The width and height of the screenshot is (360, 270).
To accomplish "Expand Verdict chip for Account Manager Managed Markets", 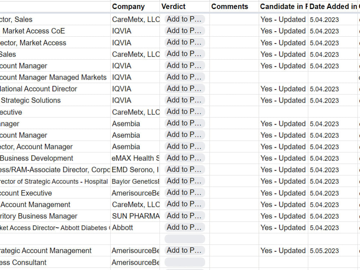I will [185, 77].
